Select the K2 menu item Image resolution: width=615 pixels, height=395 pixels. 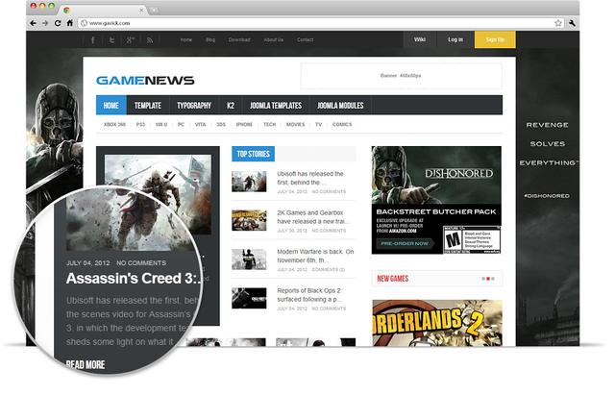231,105
